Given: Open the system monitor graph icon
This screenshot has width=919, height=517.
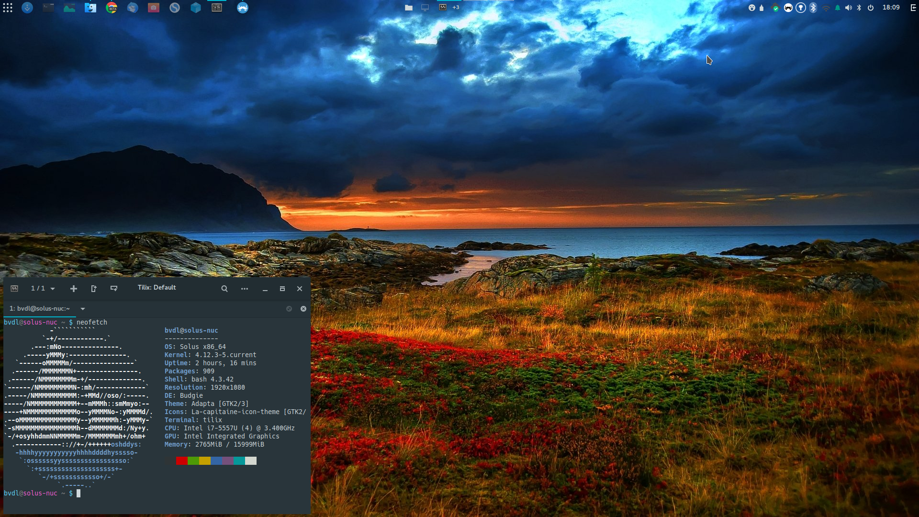Looking at the screenshot, I should [69, 8].
